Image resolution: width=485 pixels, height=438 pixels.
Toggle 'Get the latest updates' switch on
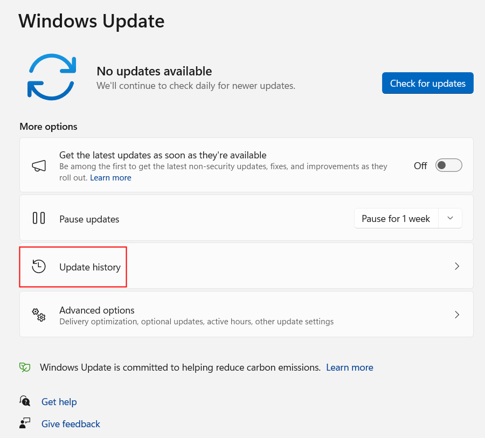pos(448,165)
